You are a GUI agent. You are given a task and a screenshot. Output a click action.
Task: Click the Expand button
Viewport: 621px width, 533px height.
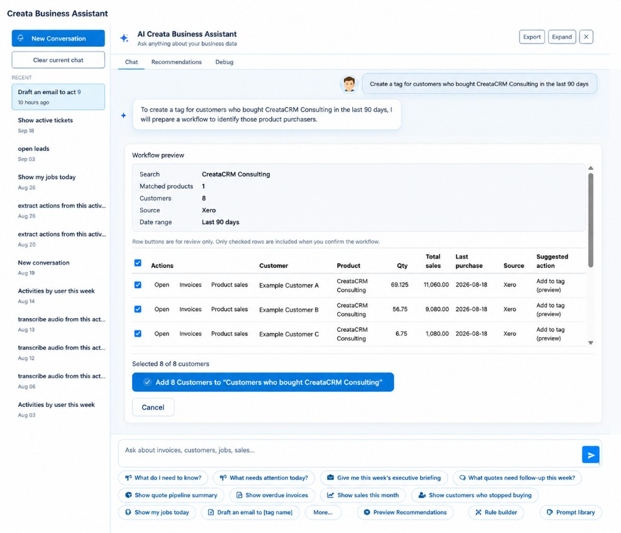pyautogui.click(x=562, y=37)
